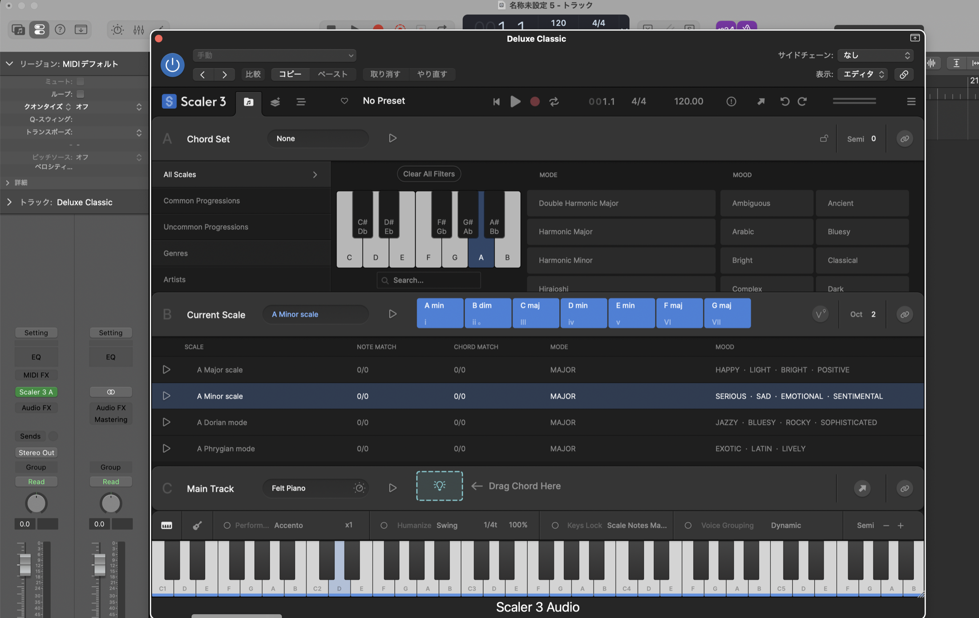Redo with the Scaler redo arrow
The height and width of the screenshot is (618, 979).
[802, 102]
